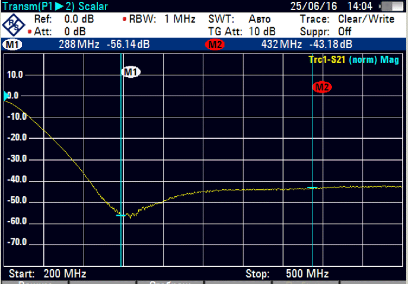Select the Trc1-S21 (norm) Mag trace label
The width and height of the screenshot is (408, 284).
tap(353, 60)
